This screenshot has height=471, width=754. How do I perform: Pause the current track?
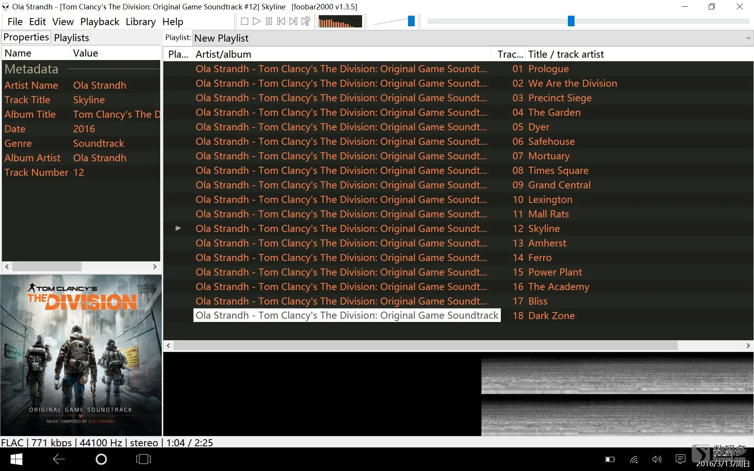point(269,21)
